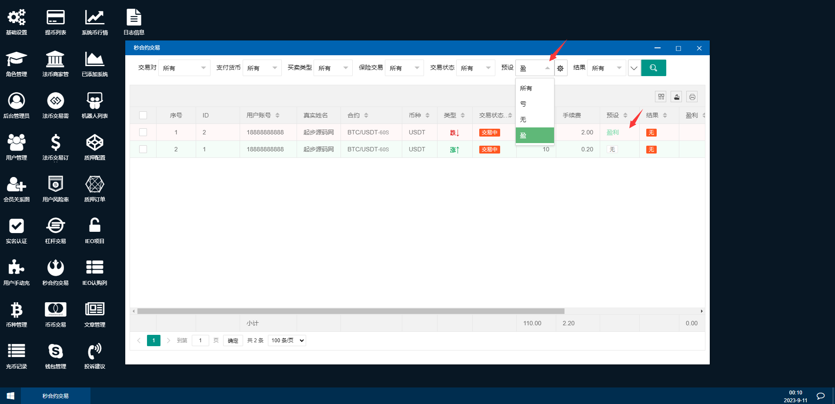This screenshot has height=404, width=835.
Task: Open the 交易对 dropdown
Action: pyautogui.click(x=184, y=68)
